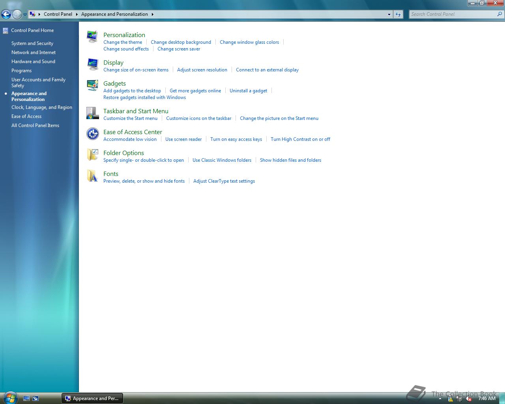
Task: Click Use screen reader link
Action: click(183, 139)
